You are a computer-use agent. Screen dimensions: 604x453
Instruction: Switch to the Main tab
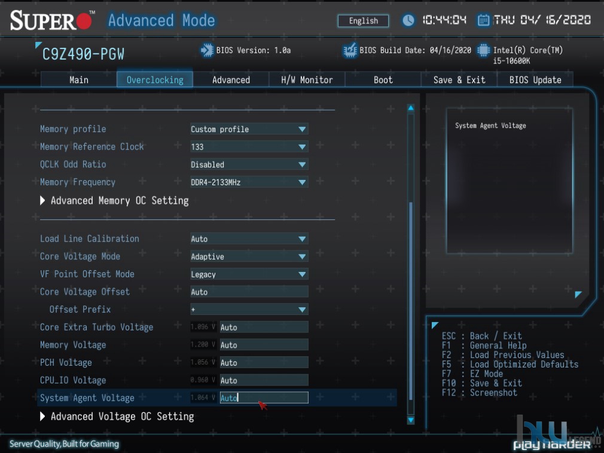78,79
